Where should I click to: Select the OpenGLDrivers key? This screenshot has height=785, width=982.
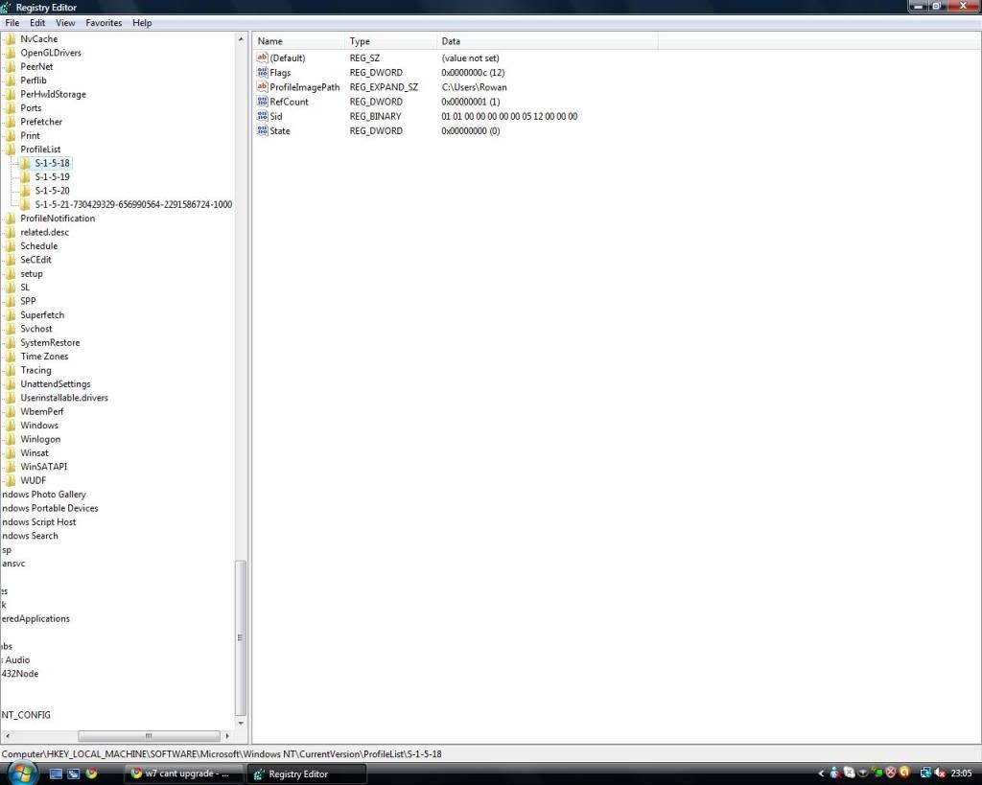pos(51,53)
